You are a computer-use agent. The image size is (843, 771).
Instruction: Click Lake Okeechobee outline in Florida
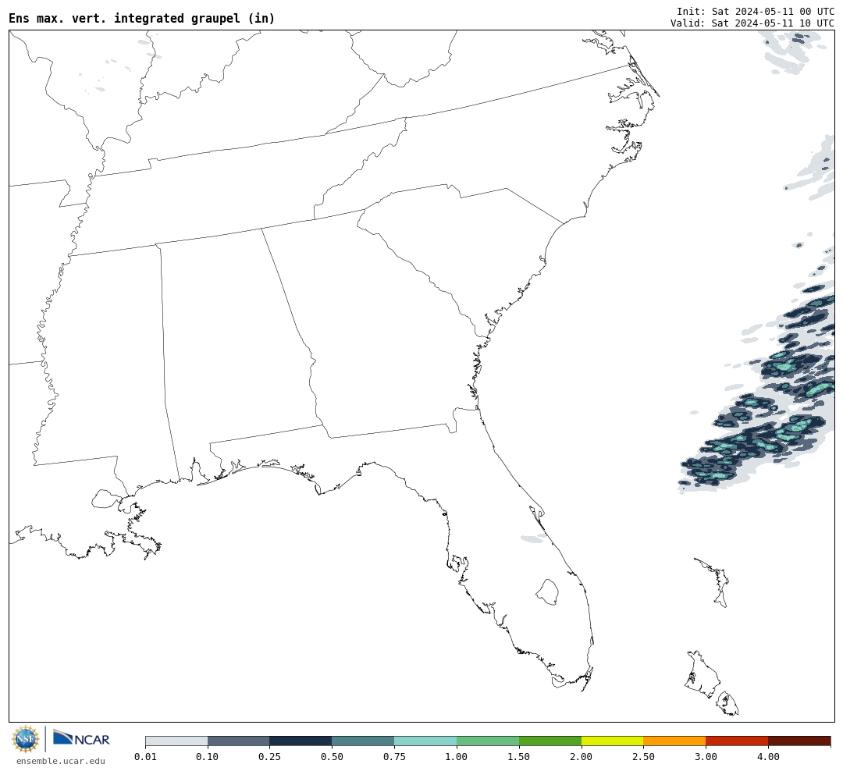coord(547,592)
